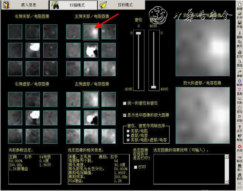
Task: Open 预览 (Preview) from the right toolbar
Action: 239,63
